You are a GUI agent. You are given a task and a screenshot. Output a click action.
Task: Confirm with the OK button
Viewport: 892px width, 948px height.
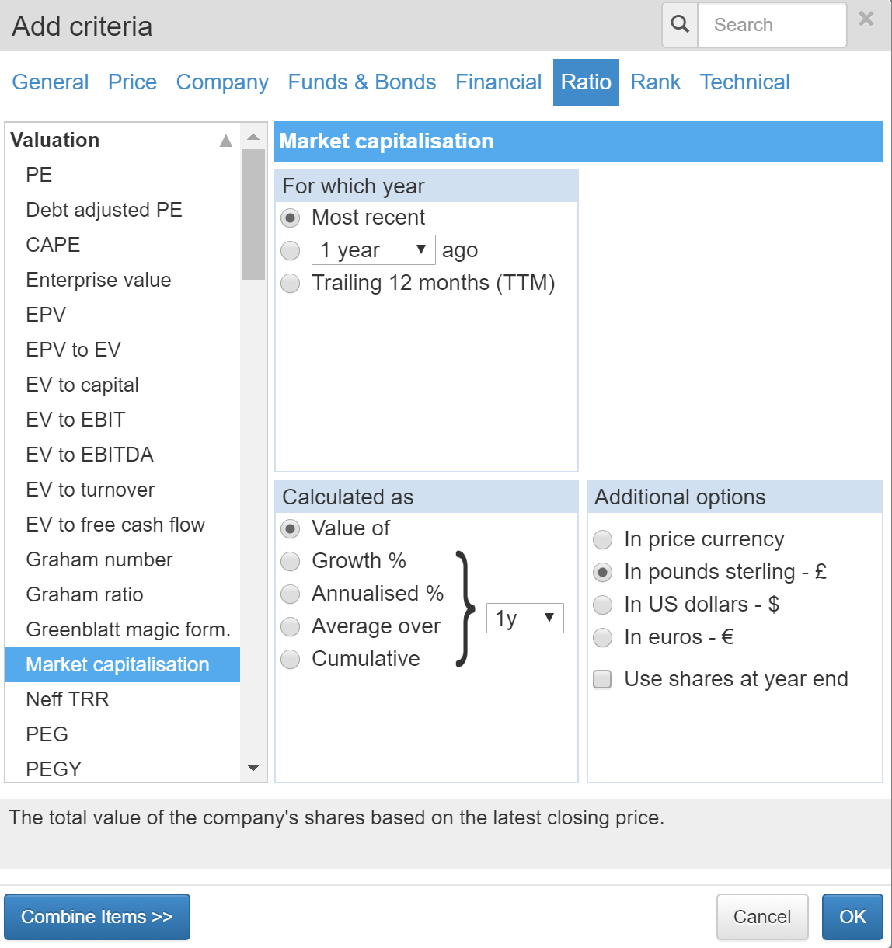click(x=852, y=917)
